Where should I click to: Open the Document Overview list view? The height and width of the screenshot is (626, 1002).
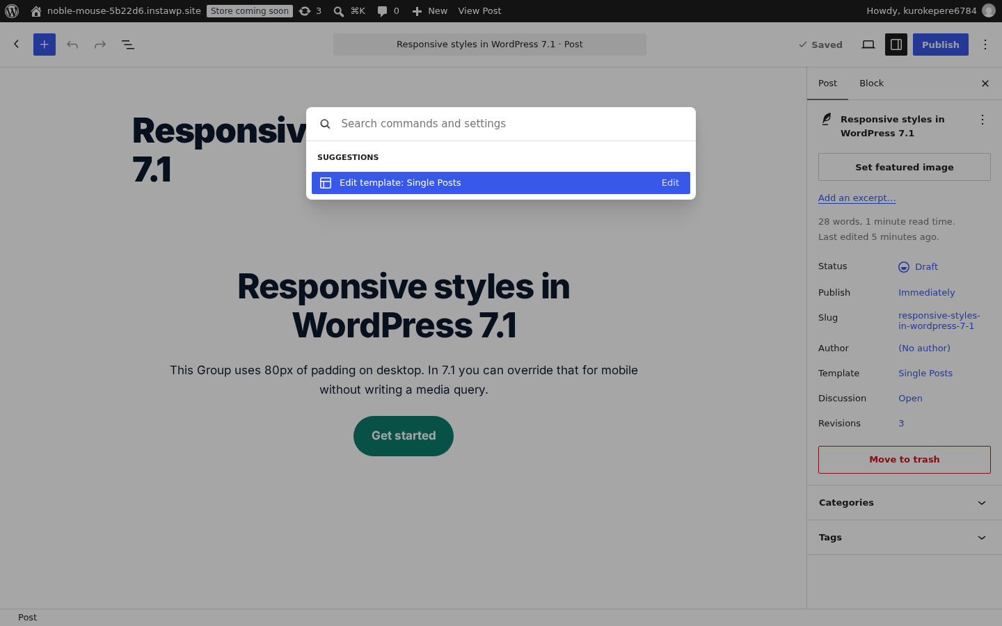(128, 45)
